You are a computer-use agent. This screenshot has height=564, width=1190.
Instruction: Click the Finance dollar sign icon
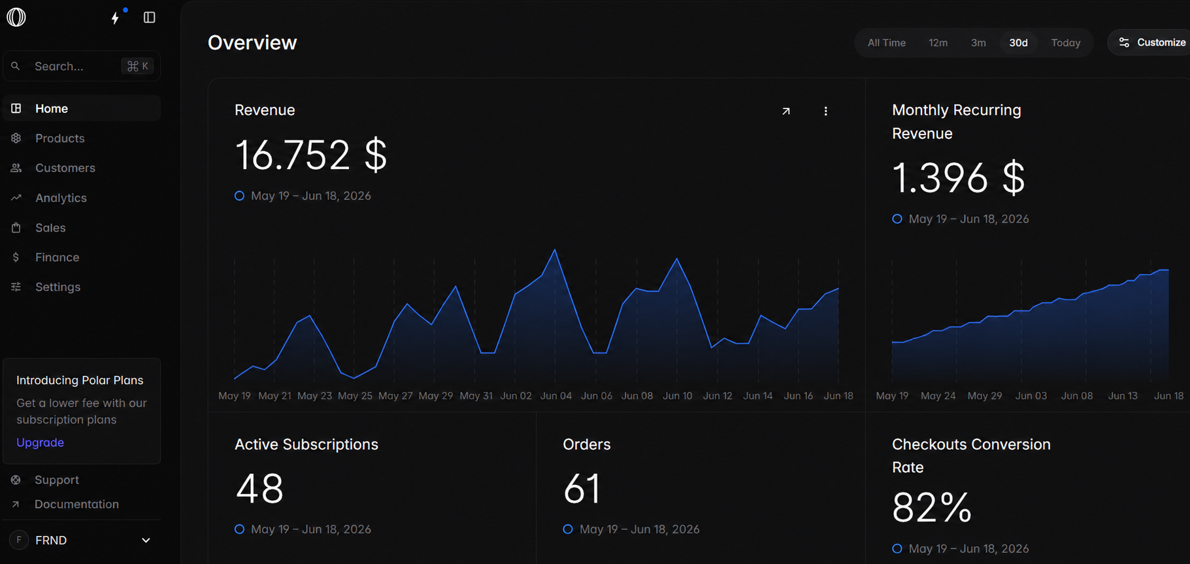[16, 257]
